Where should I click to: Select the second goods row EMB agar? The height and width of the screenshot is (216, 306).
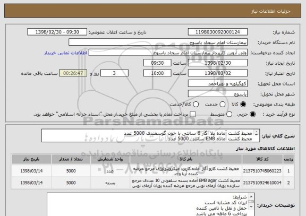(x=152, y=183)
